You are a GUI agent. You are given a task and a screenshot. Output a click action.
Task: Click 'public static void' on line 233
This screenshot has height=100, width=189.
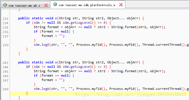pos(36,18)
